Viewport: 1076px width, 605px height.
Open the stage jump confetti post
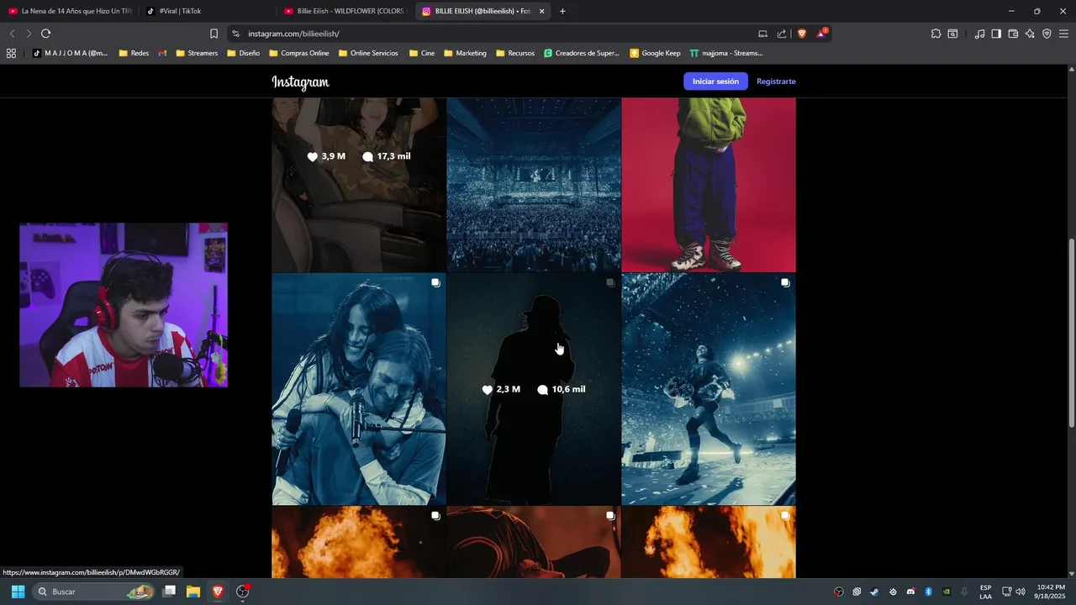[709, 389]
